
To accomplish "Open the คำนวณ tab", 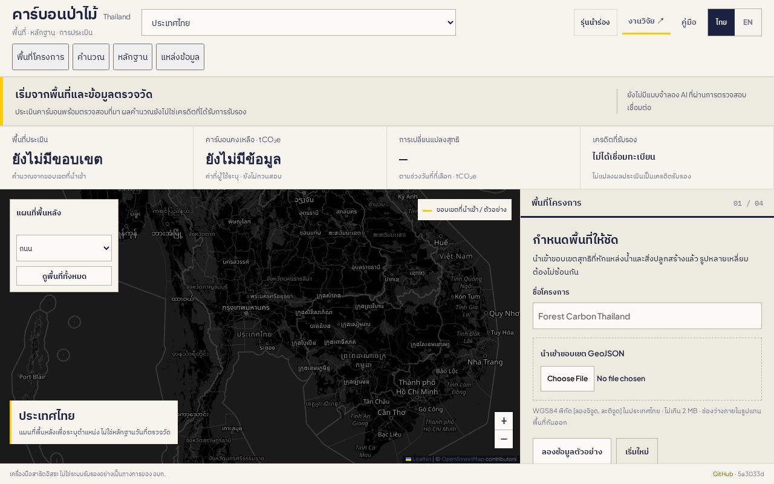I will (91, 57).
